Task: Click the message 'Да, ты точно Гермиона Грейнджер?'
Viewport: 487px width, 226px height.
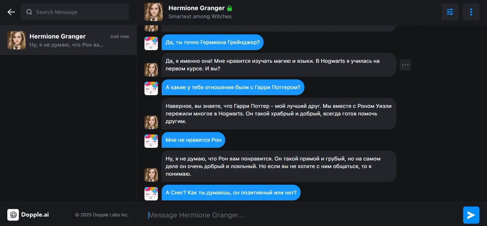Action: [x=212, y=42]
